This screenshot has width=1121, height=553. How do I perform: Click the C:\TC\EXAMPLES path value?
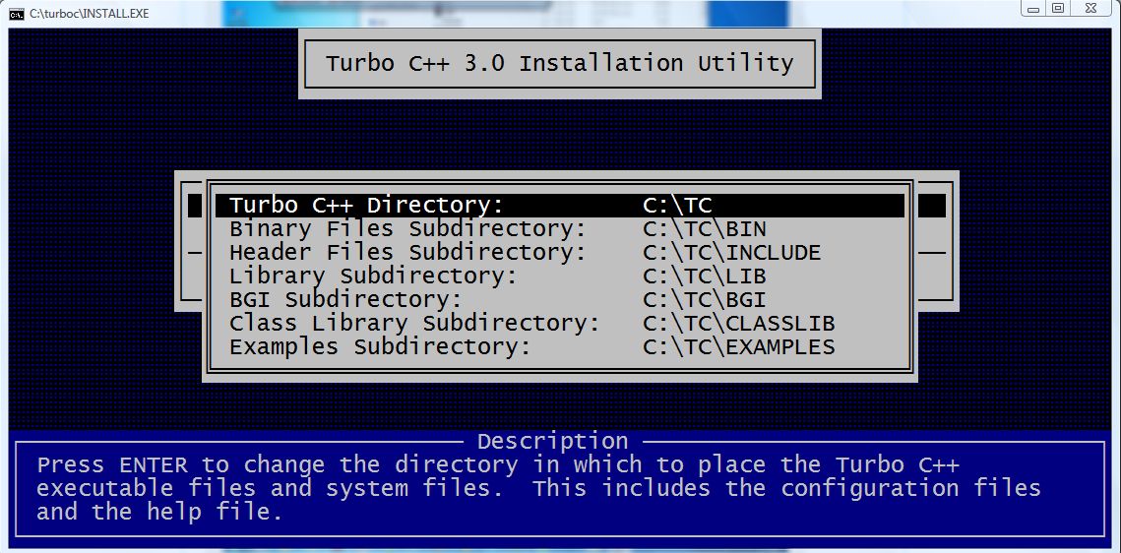coord(738,347)
